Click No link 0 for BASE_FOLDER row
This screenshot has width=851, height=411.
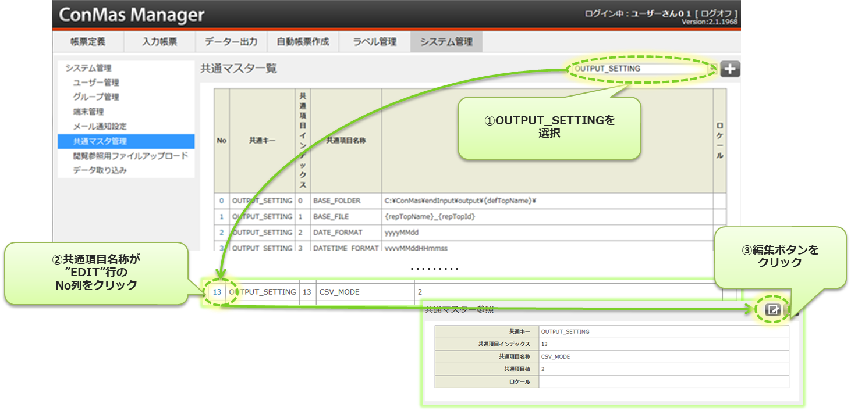tap(221, 201)
